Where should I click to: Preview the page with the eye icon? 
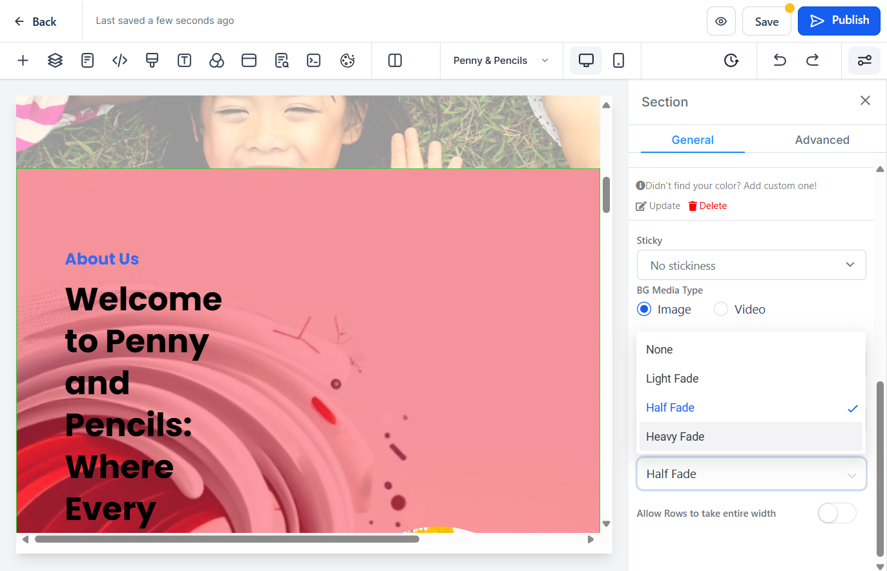[x=721, y=21]
